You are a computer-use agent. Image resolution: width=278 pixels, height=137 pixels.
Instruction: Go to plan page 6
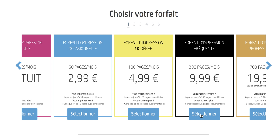pos(159,24)
